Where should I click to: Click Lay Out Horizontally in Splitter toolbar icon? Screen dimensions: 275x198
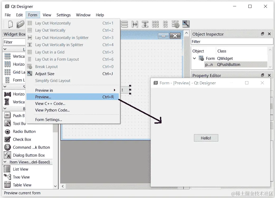point(135,24)
